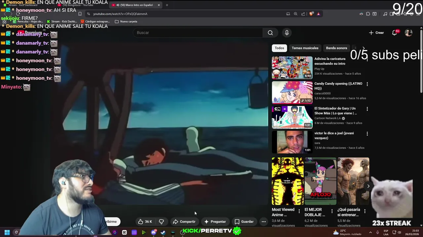The image size is (423, 237).
Task: Open Windows Start menu
Action: (x=7, y=232)
